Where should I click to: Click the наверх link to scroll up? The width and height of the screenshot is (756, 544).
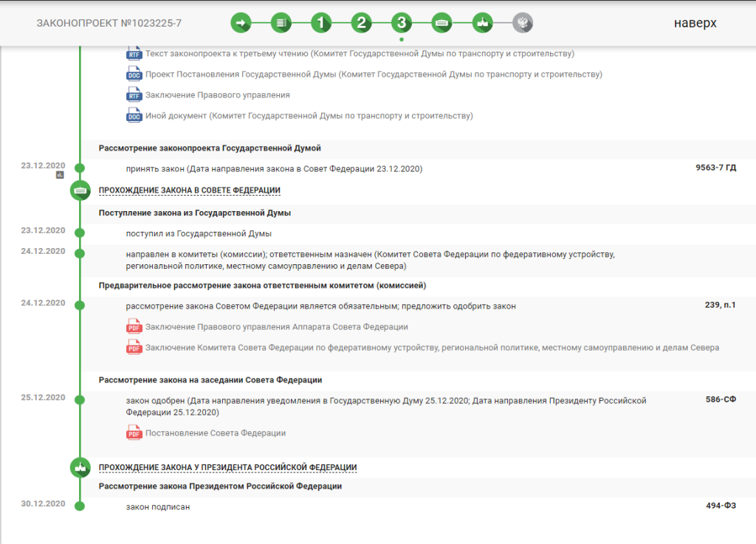tap(695, 23)
